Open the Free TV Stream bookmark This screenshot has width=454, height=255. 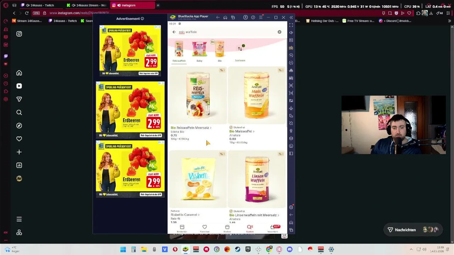tap(359, 21)
